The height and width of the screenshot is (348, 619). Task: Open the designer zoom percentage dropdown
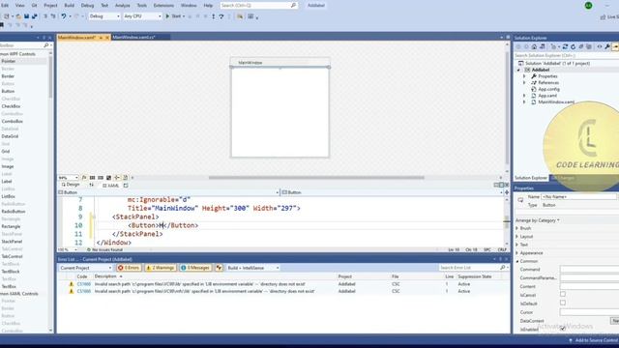point(69,178)
